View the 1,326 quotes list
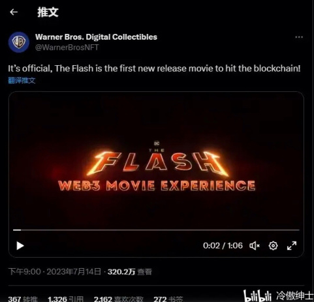 pos(65,299)
